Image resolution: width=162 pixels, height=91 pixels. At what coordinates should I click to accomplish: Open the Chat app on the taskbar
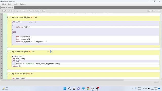[79, 88]
